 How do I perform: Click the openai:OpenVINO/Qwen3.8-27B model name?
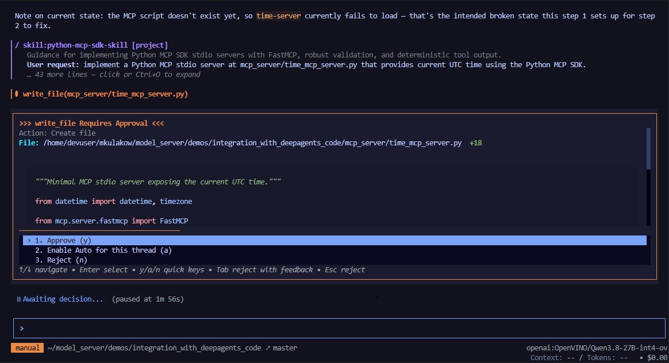coord(597,348)
